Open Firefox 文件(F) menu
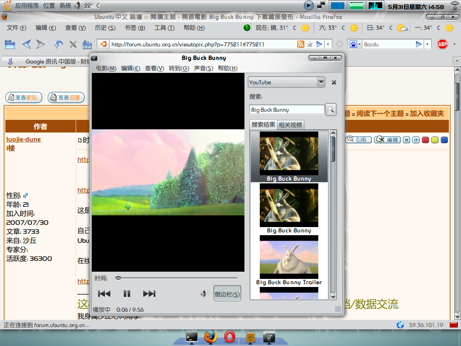The width and height of the screenshot is (461, 346). tap(17, 28)
